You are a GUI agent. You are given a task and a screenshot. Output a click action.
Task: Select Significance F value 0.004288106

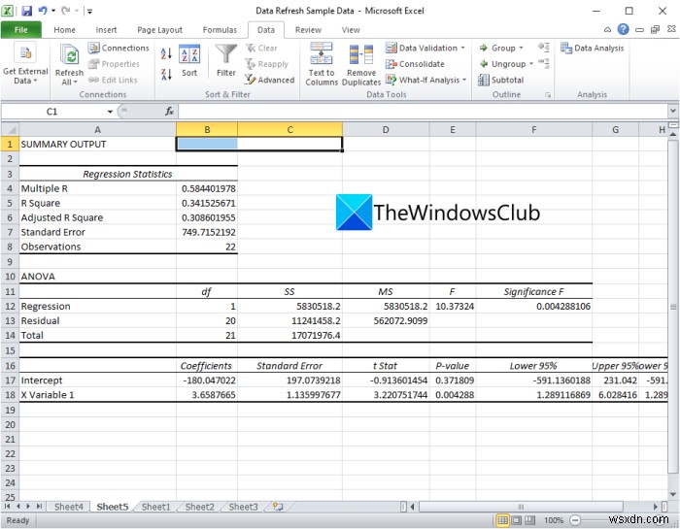[534, 307]
